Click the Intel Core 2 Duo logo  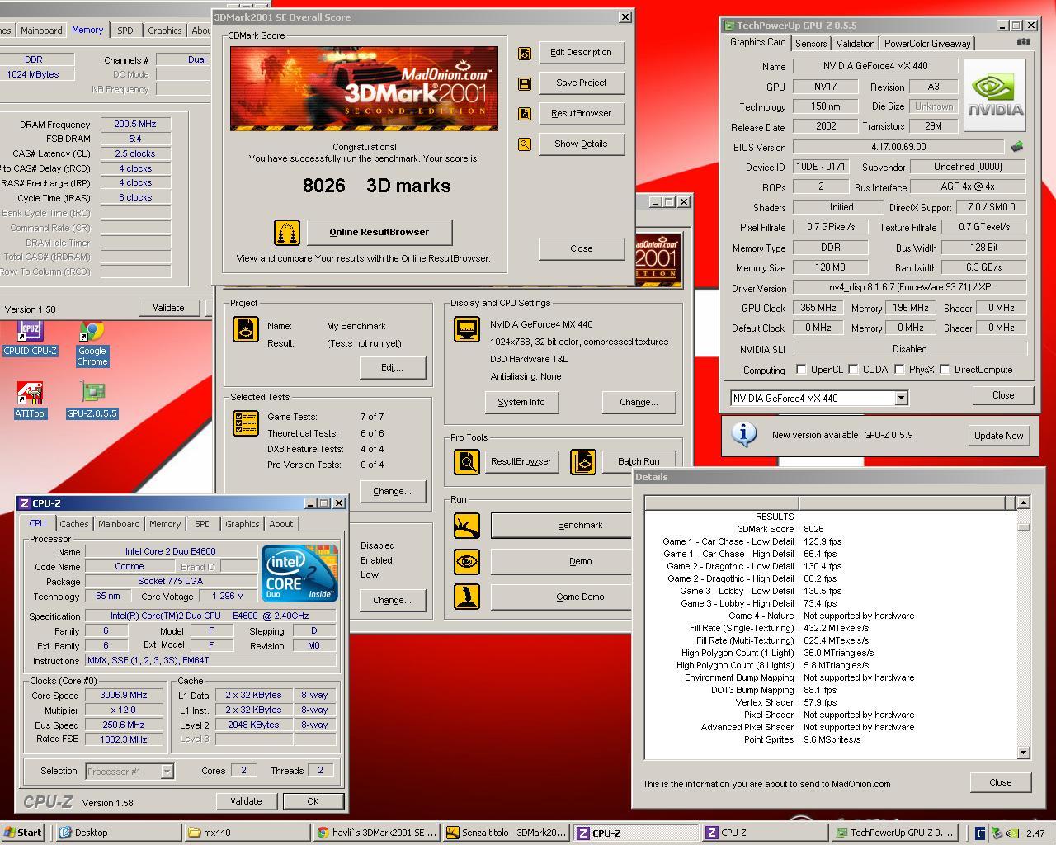point(299,573)
